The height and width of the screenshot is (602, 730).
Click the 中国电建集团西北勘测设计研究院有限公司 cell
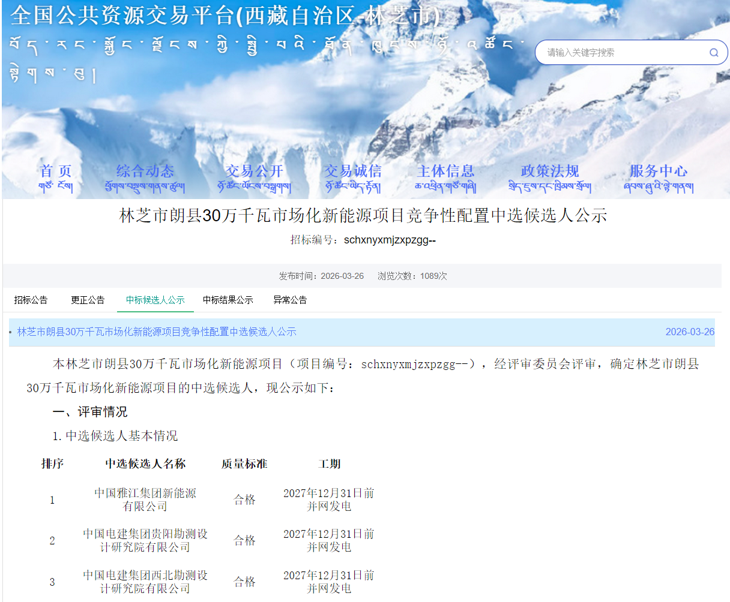coord(145,582)
